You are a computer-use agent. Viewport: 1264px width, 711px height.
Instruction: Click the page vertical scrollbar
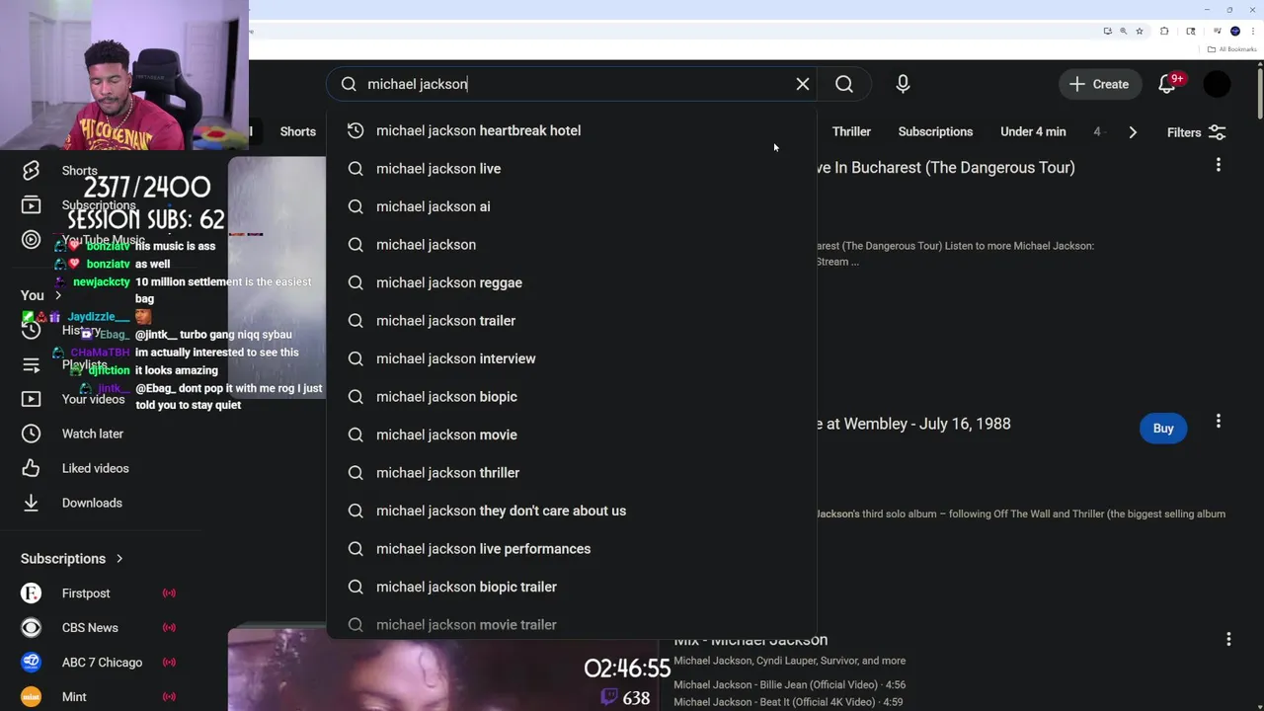tap(1259, 94)
